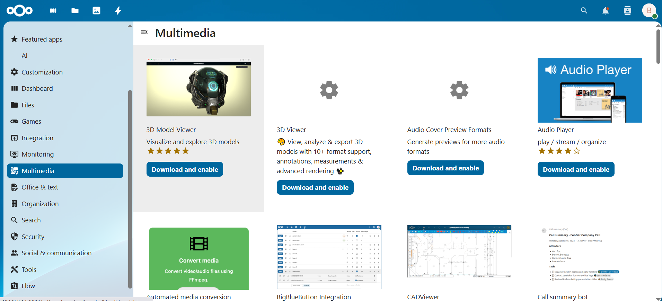Click the sidebar scroll-up arrow
Viewport: 662px width, 301px height.
130,26
